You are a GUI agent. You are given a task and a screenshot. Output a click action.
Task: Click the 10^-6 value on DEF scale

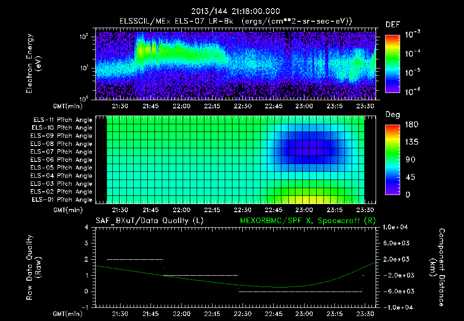click(412, 92)
